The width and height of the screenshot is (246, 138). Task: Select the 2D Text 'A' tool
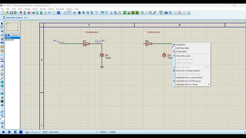click(x=2, y=98)
